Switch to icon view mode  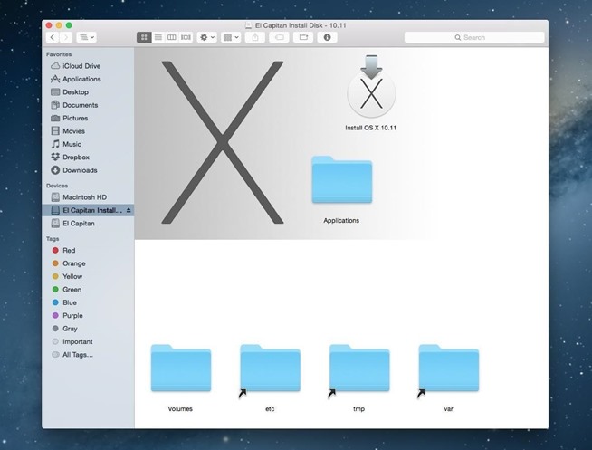pos(144,37)
